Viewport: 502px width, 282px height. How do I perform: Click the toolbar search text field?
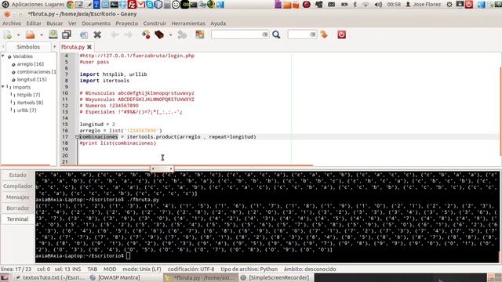click(236, 34)
